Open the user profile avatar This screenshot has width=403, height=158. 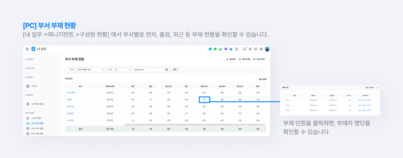[267, 49]
